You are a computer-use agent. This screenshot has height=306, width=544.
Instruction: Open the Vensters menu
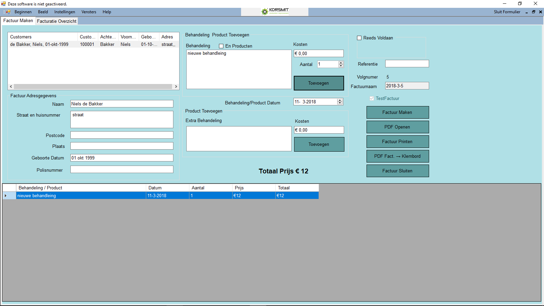(x=89, y=12)
